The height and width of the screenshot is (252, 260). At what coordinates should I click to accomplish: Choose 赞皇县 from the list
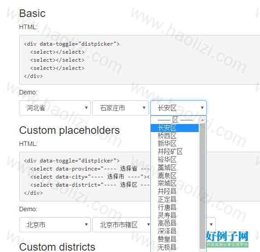(175, 239)
